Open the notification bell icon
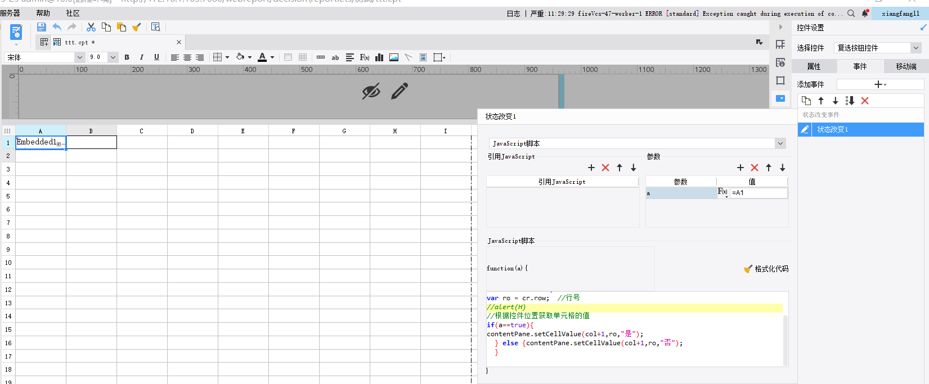 click(865, 13)
